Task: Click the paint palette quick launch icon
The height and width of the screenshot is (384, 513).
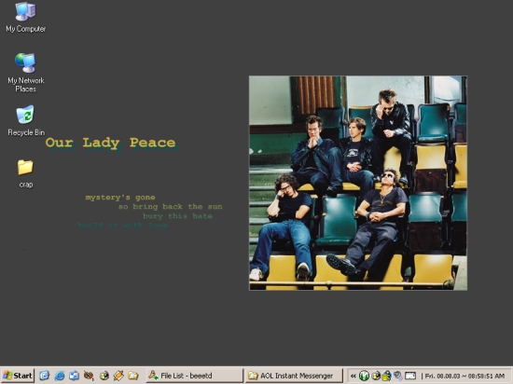Action: click(89, 376)
